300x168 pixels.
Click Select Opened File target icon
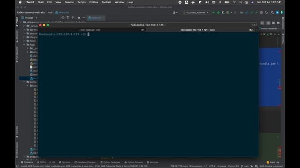point(63,18)
